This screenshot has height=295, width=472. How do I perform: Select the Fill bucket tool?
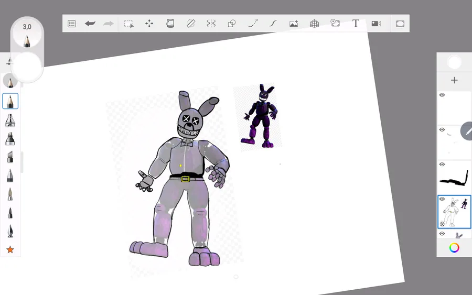click(170, 23)
